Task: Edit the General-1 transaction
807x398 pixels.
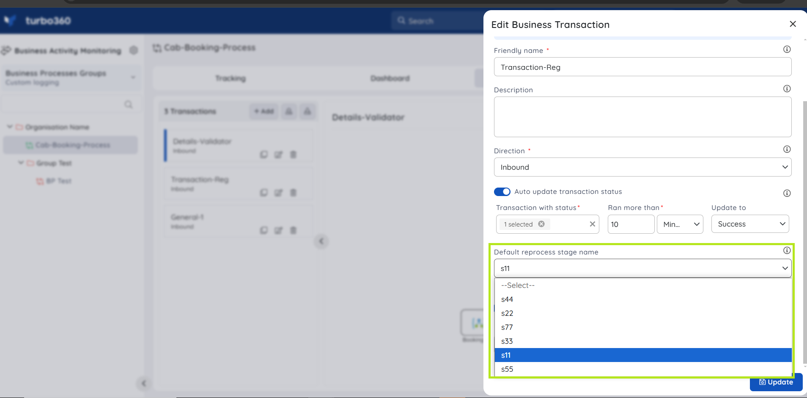Action: [x=278, y=230]
